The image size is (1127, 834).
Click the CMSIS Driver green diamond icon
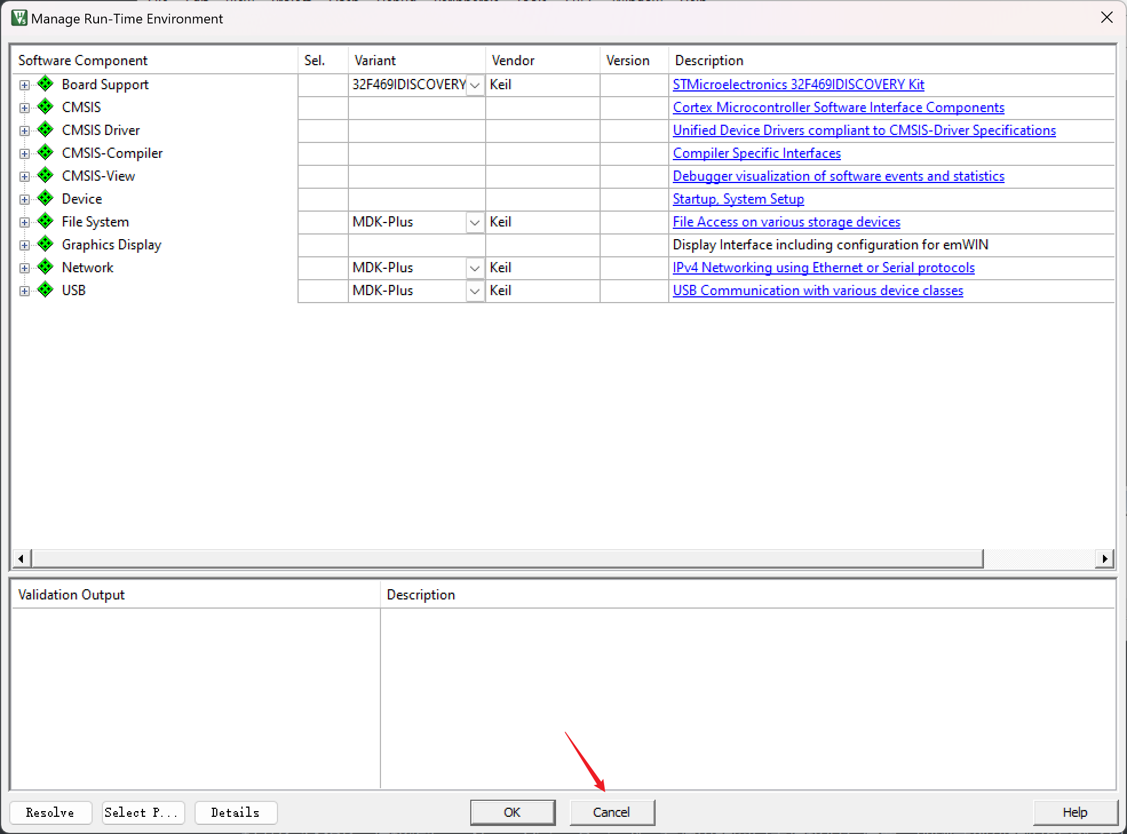point(45,130)
